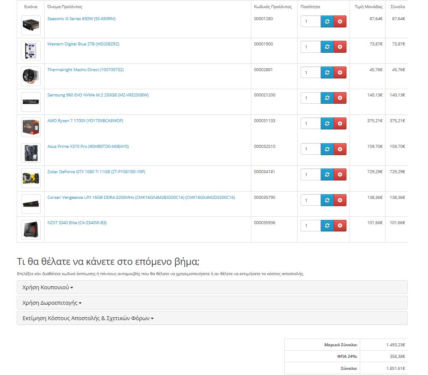Remove Corsair Vengeance LPX 16GB from cart
428x375 pixels.
tap(340, 200)
